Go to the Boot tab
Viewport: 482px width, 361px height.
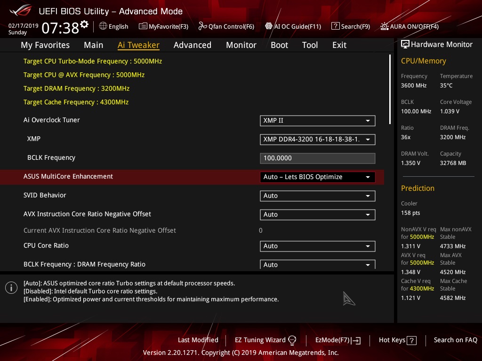(x=279, y=45)
